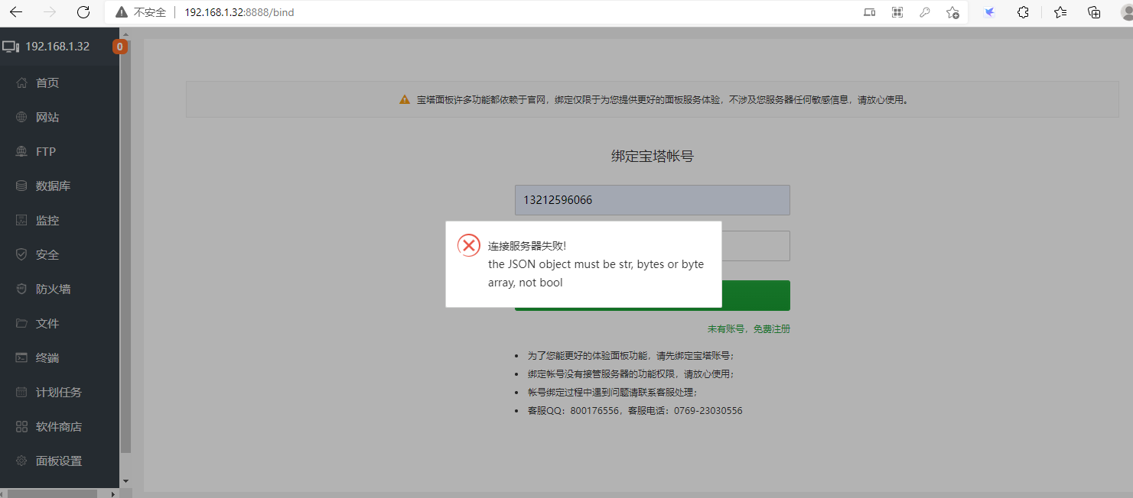This screenshot has height=498, width=1133.
Task: Click the QR code icon in address bar
Action: [x=897, y=12]
